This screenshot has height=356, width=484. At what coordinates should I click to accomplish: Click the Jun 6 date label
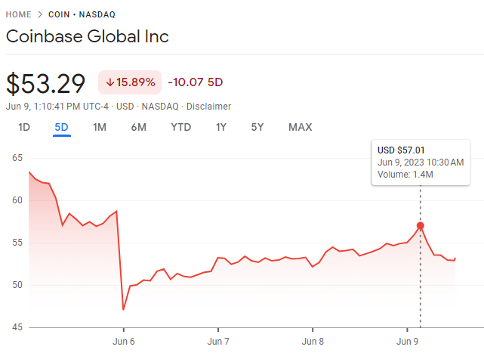[123, 341]
